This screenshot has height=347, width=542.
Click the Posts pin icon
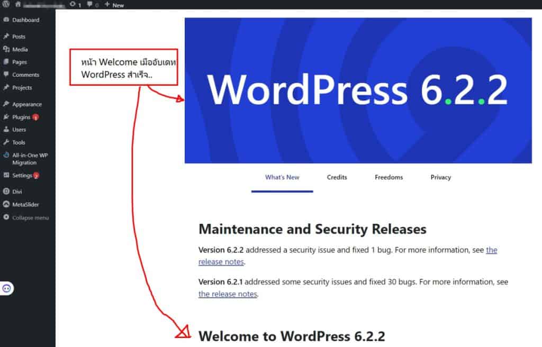click(x=6, y=36)
